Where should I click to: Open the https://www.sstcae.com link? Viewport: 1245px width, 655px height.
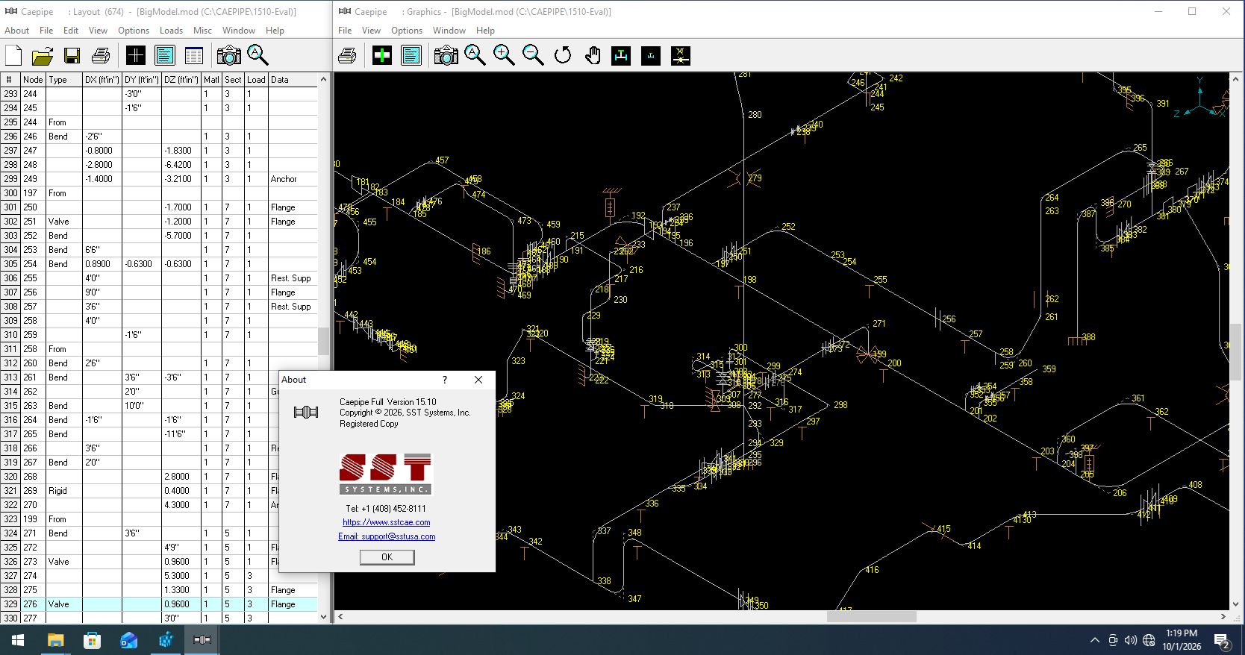click(x=387, y=522)
